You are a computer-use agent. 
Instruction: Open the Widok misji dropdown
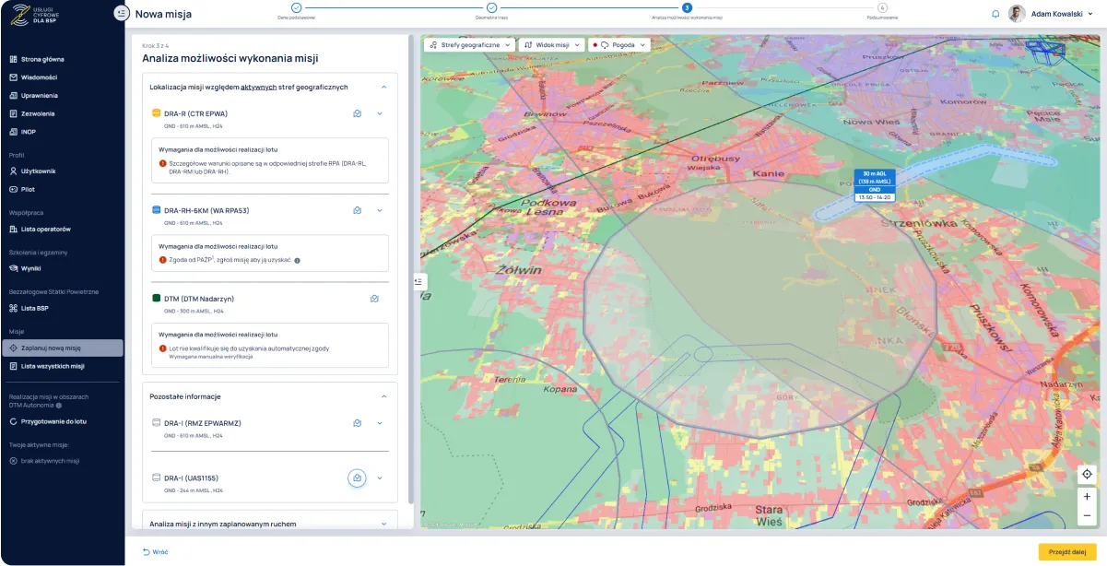[550, 44]
